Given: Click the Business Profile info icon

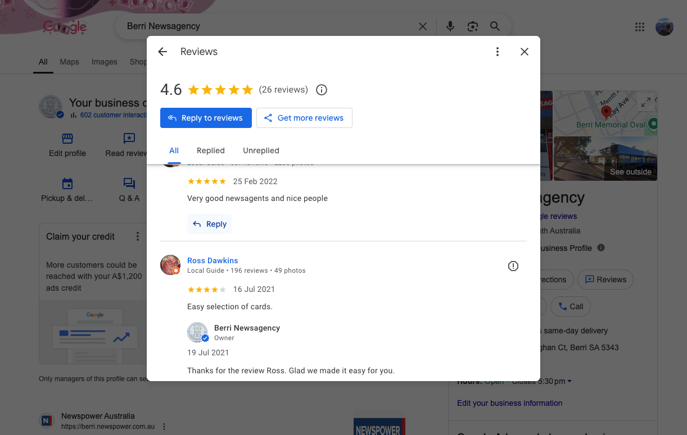Looking at the screenshot, I should click(601, 248).
